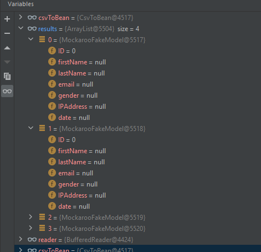Click field icon beside element 0 gender
Screen dimensions: 261x252
tap(52, 95)
